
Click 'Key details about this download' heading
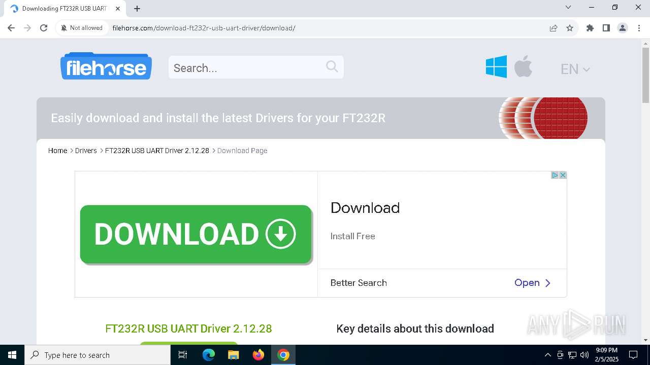click(x=415, y=328)
